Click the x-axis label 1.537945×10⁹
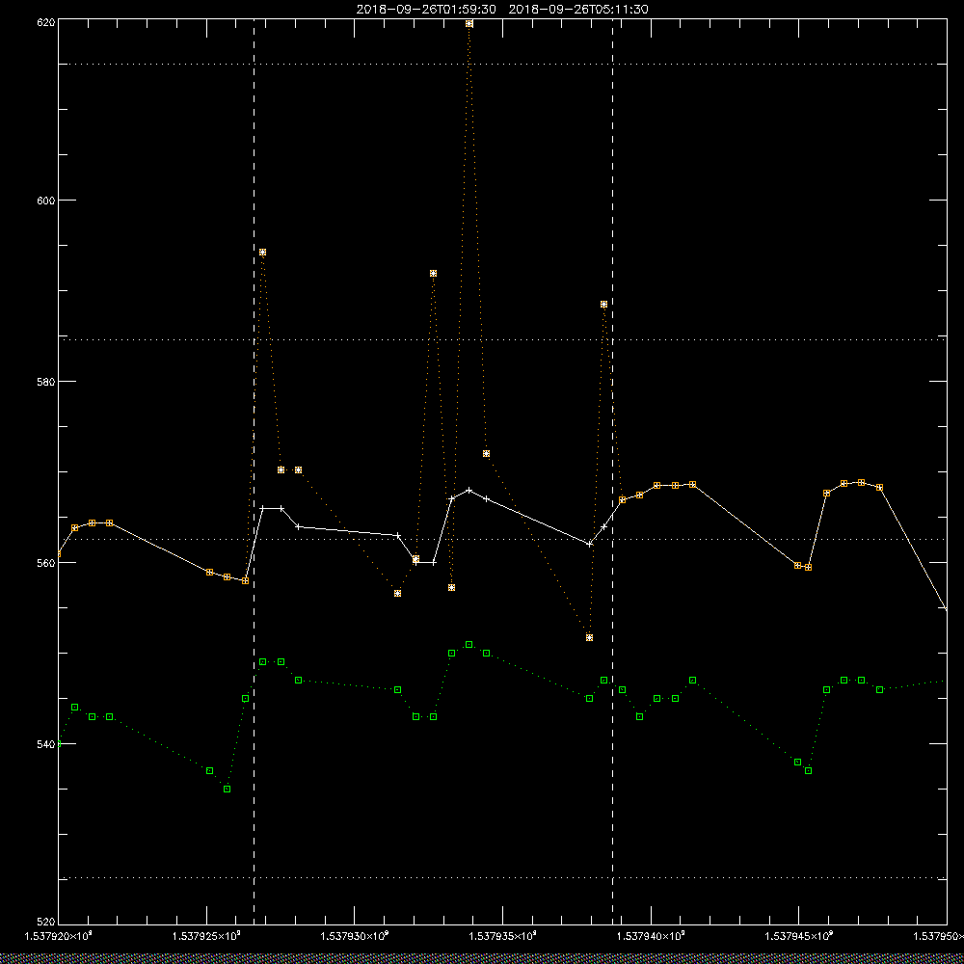964x964 pixels. click(x=799, y=936)
